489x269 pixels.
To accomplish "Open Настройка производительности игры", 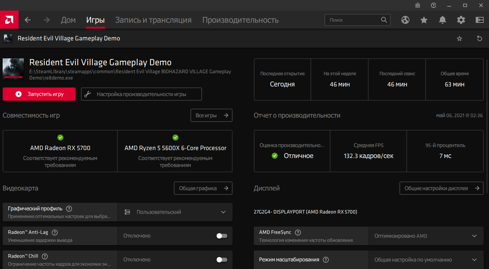I will (x=141, y=94).
